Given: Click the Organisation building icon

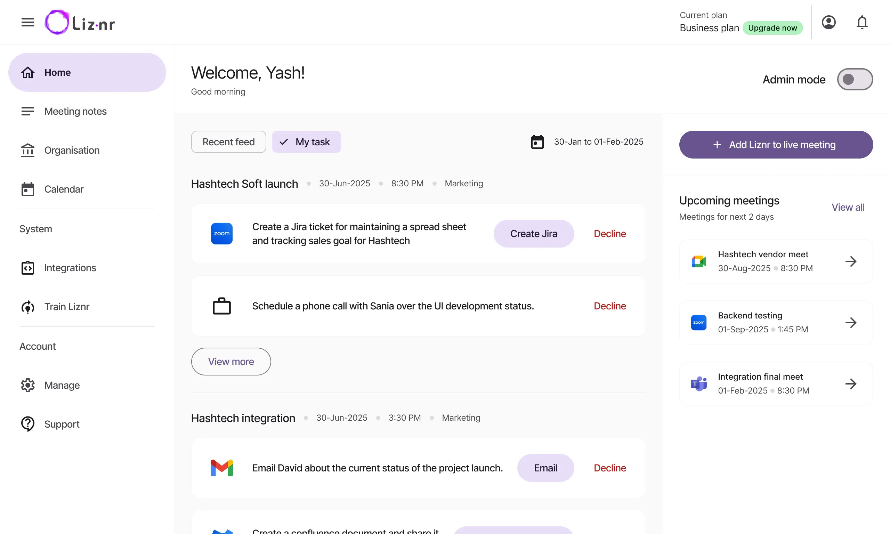Looking at the screenshot, I should point(28,150).
